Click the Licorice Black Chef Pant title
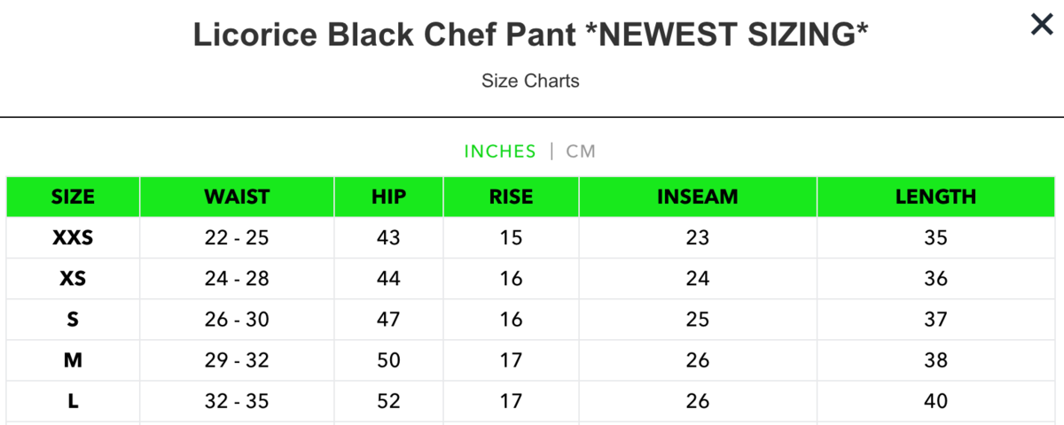 (x=530, y=35)
